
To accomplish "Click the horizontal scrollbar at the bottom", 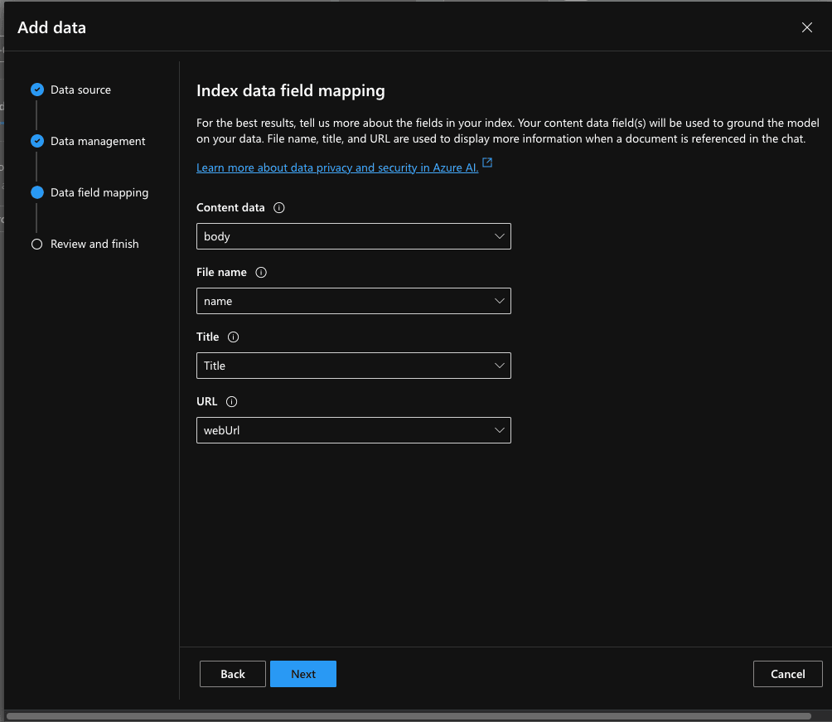I will [x=409, y=715].
